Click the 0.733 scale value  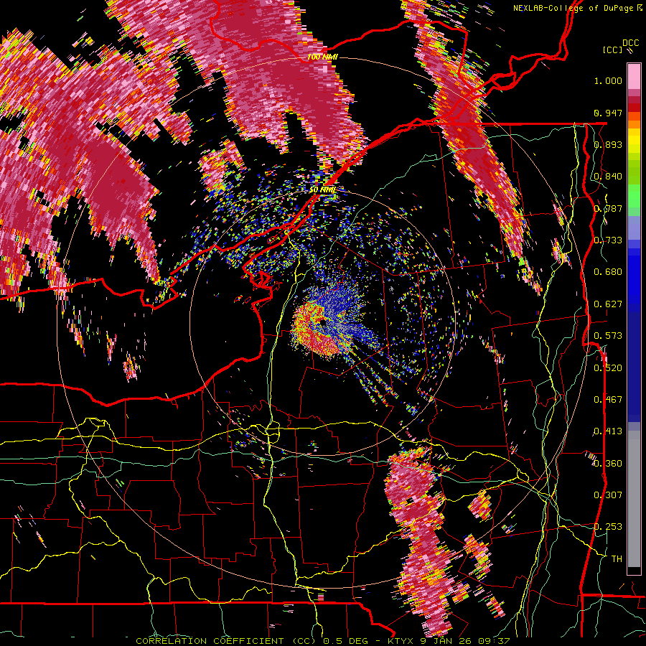click(x=608, y=240)
